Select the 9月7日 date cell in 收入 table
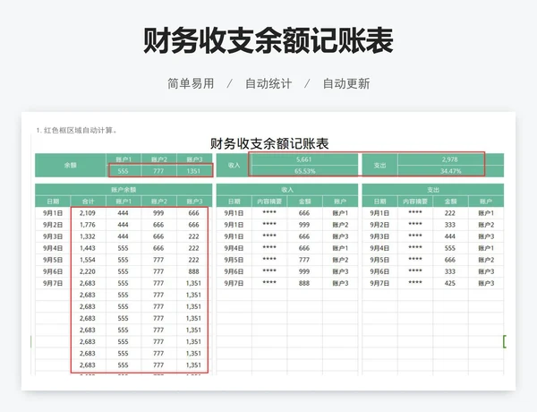The image size is (537, 412). click(x=234, y=283)
